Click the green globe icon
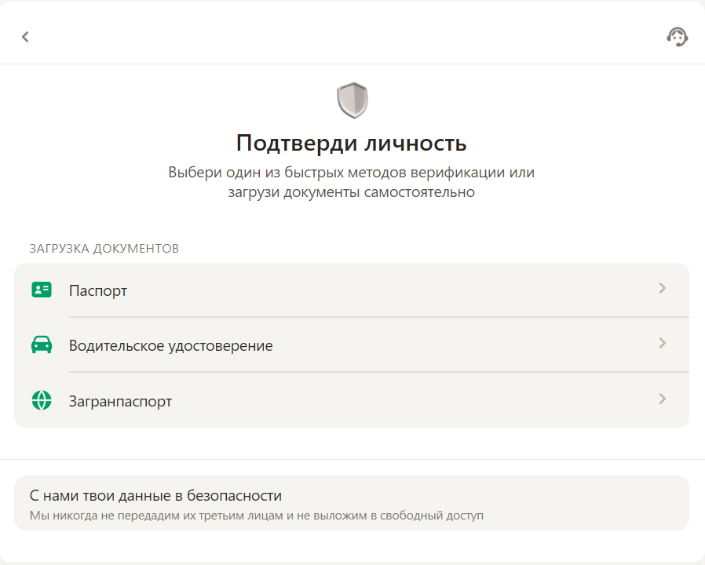Screen dimensions: 705x565 (42, 400)
